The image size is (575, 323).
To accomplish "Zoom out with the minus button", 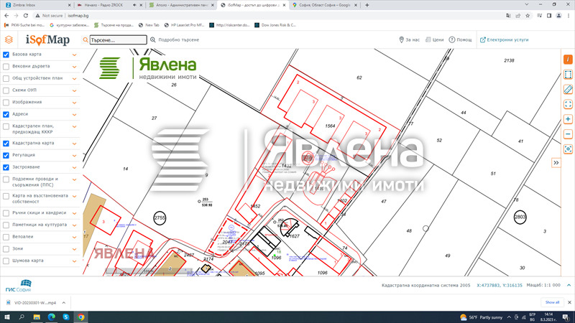I will point(568,134).
